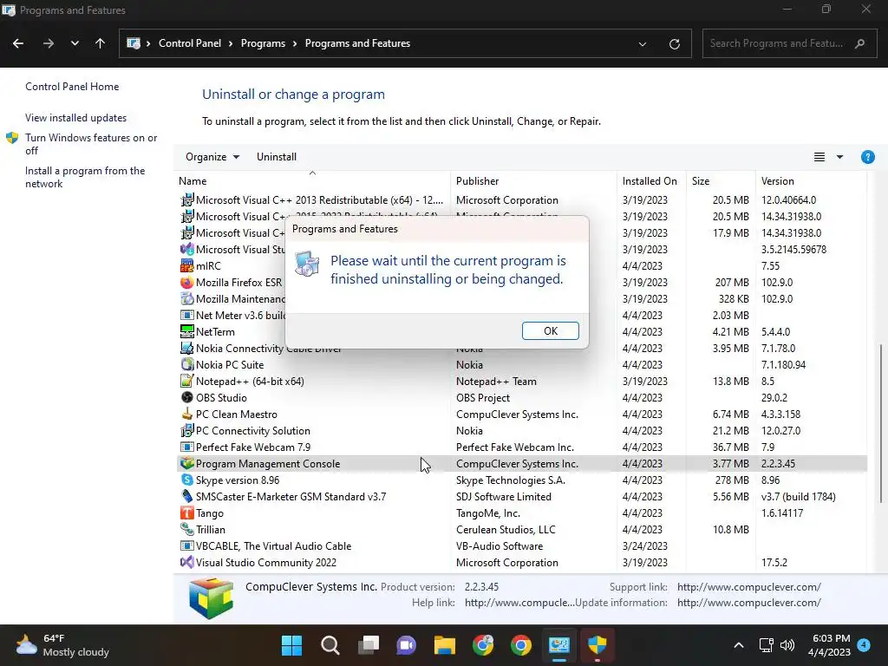Open Task View on taskbar

[368, 645]
